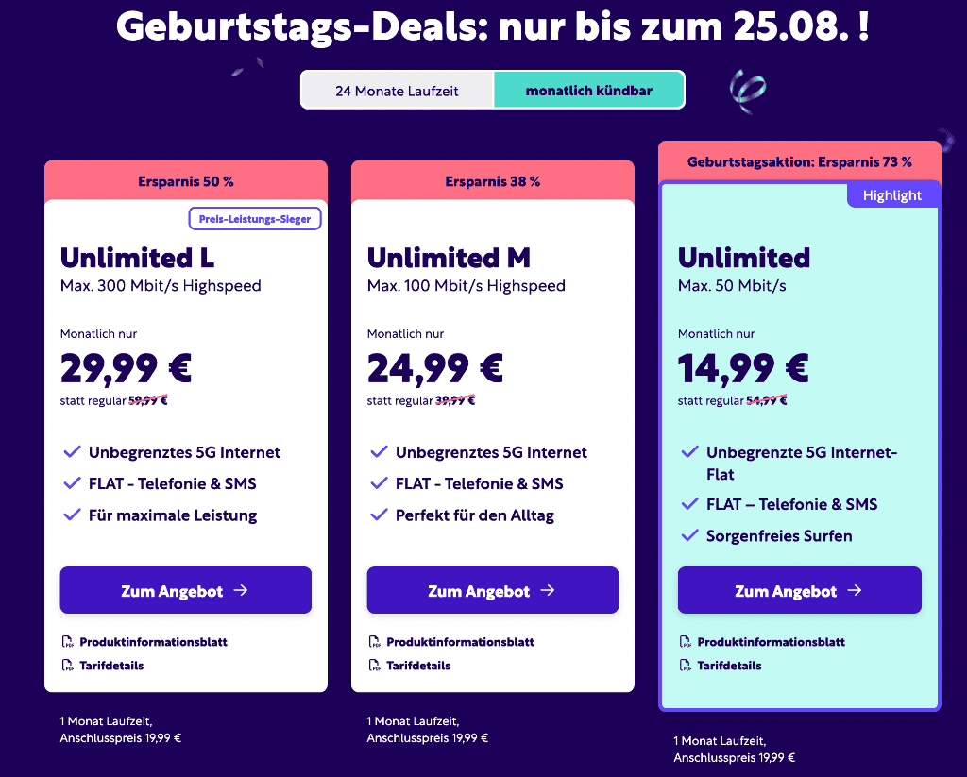The width and height of the screenshot is (967, 777).
Task: Click the PDF icon beside Unlimited L Tarifdetails
Action: pyautogui.click(x=67, y=666)
